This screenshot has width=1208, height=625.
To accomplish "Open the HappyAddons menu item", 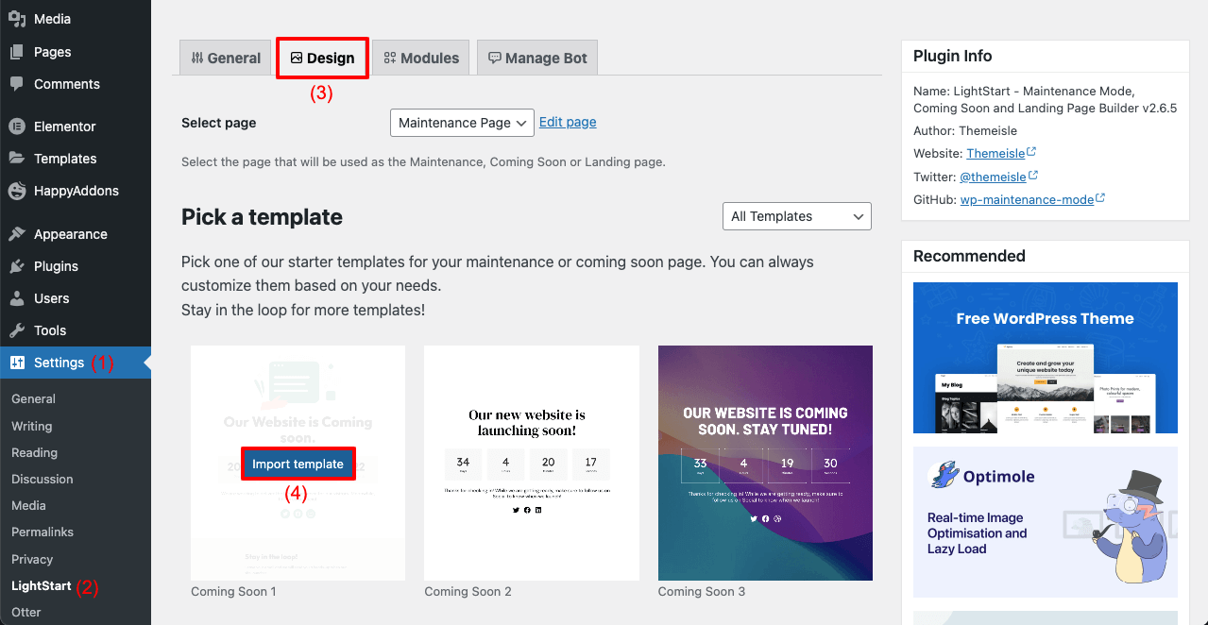I will click(x=76, y=191).
